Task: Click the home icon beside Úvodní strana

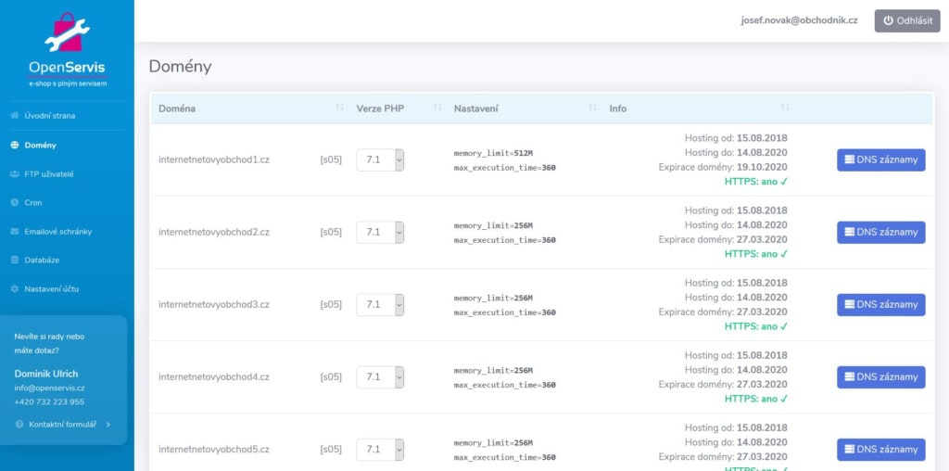Action: [x=14, y=116]
